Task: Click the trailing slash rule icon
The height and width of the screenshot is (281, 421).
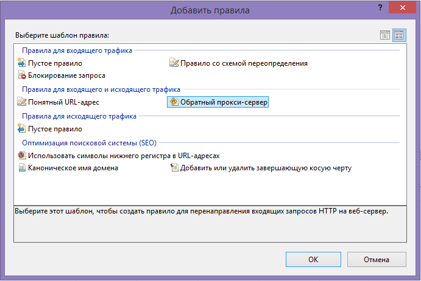Action: pos(174,168)
